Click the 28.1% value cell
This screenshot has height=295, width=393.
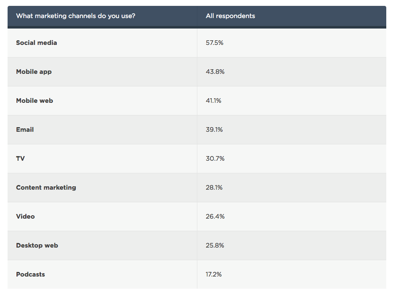tap(214, 188)
